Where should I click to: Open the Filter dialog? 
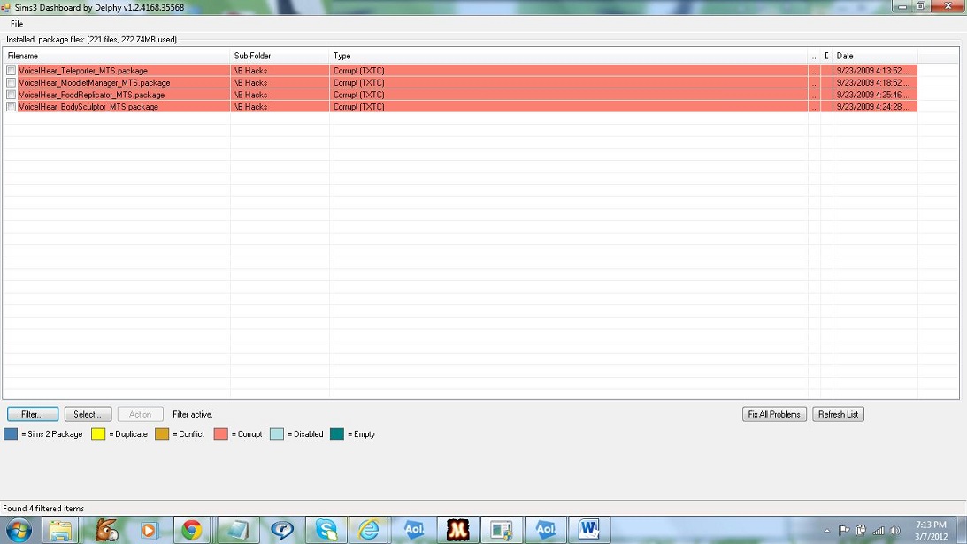point(32,414)
